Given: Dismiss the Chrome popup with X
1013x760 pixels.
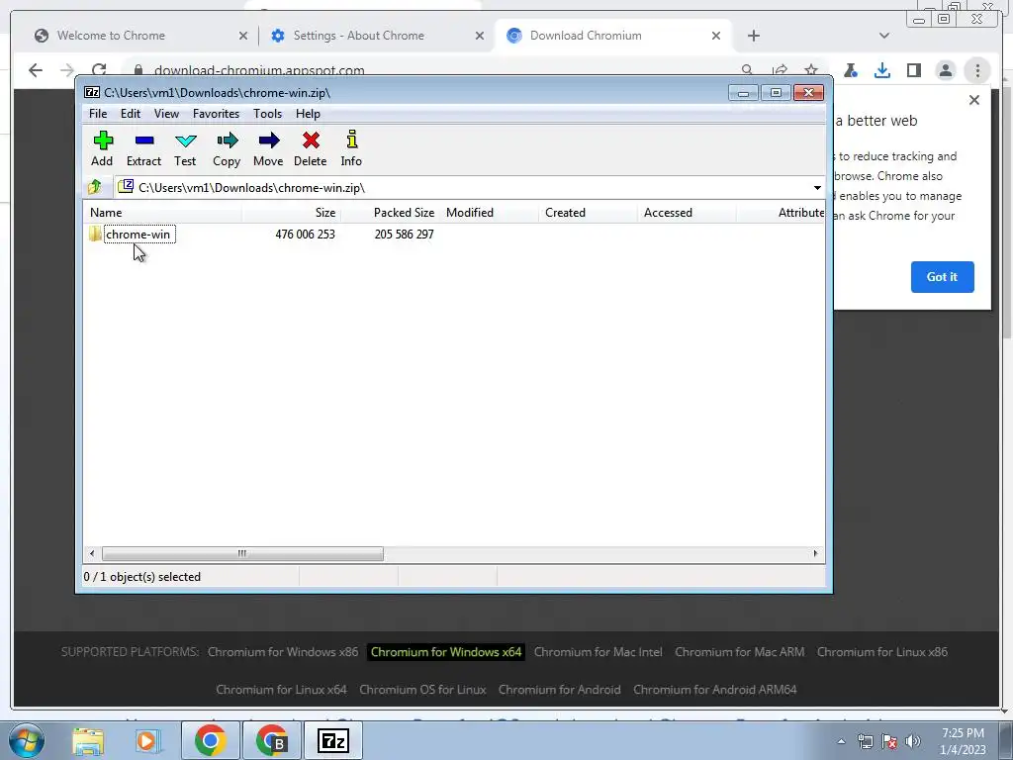Looking at the screenshot, I should [974, 100].
